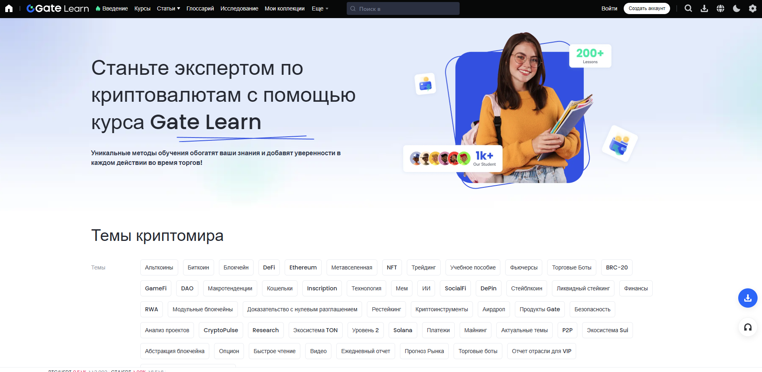Expand the Еще dropdown menu

click(320, 8)
